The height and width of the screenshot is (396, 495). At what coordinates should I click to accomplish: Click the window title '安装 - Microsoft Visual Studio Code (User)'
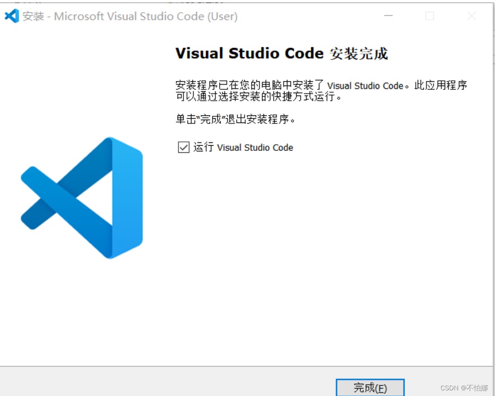click(130, 17)
